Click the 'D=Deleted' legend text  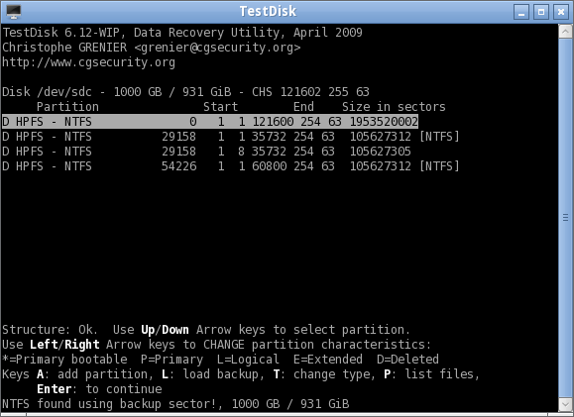pos(407,360)
